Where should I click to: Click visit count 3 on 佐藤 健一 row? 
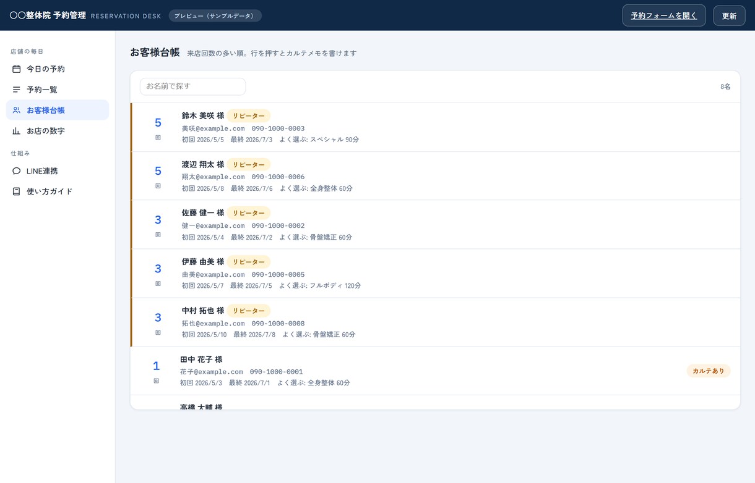point(158,220)
